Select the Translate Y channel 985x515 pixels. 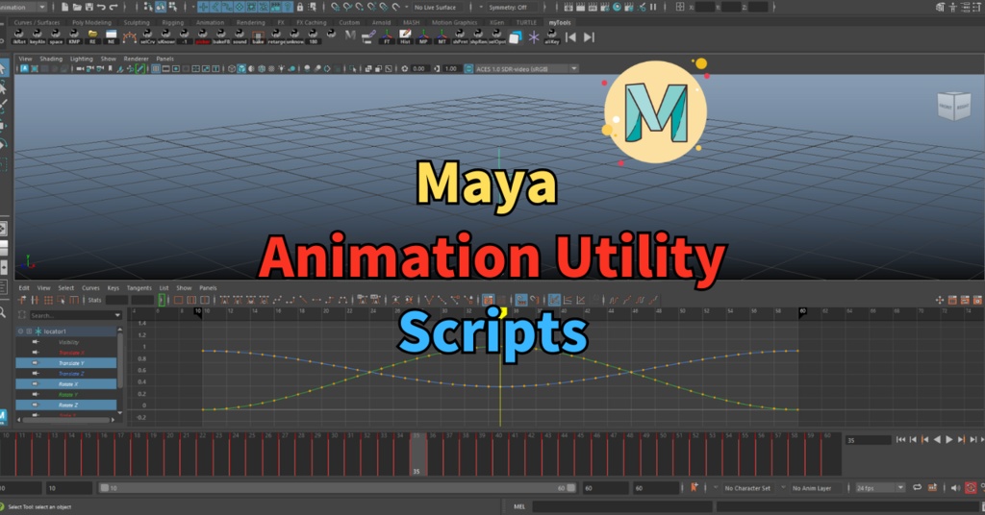pyautogui.click(x=66, y=363)
